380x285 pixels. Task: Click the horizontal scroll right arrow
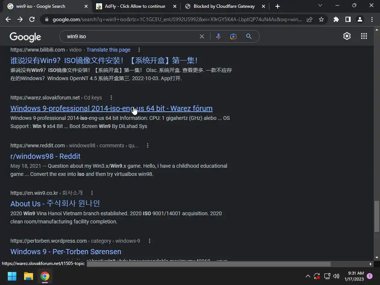[x=371, y=264]
